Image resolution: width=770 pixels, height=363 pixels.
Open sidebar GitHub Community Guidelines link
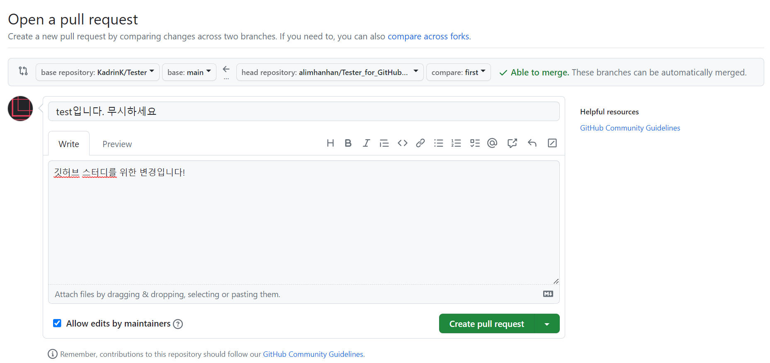[630, 128]
